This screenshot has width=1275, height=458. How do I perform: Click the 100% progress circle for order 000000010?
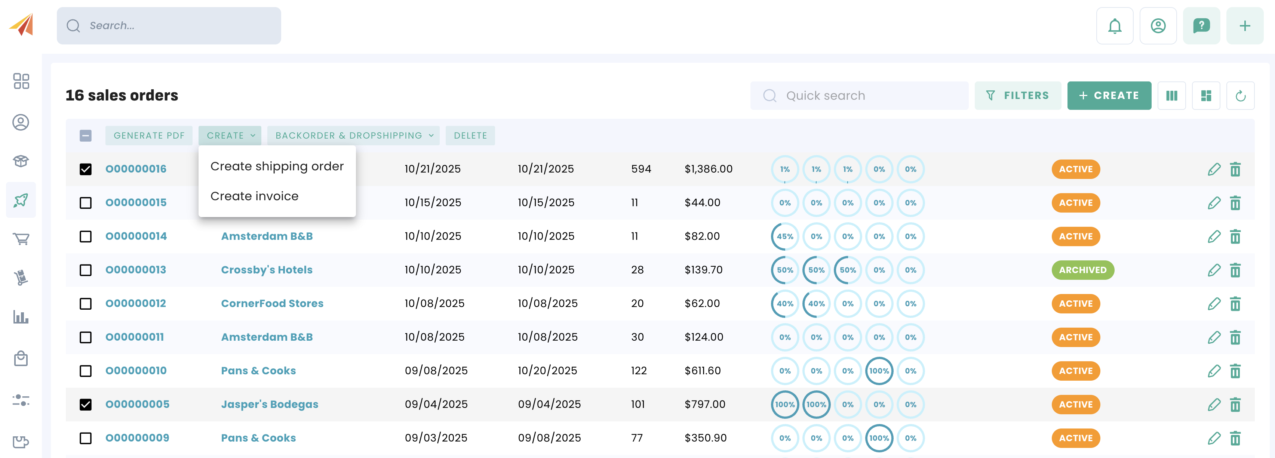(879, 371)
